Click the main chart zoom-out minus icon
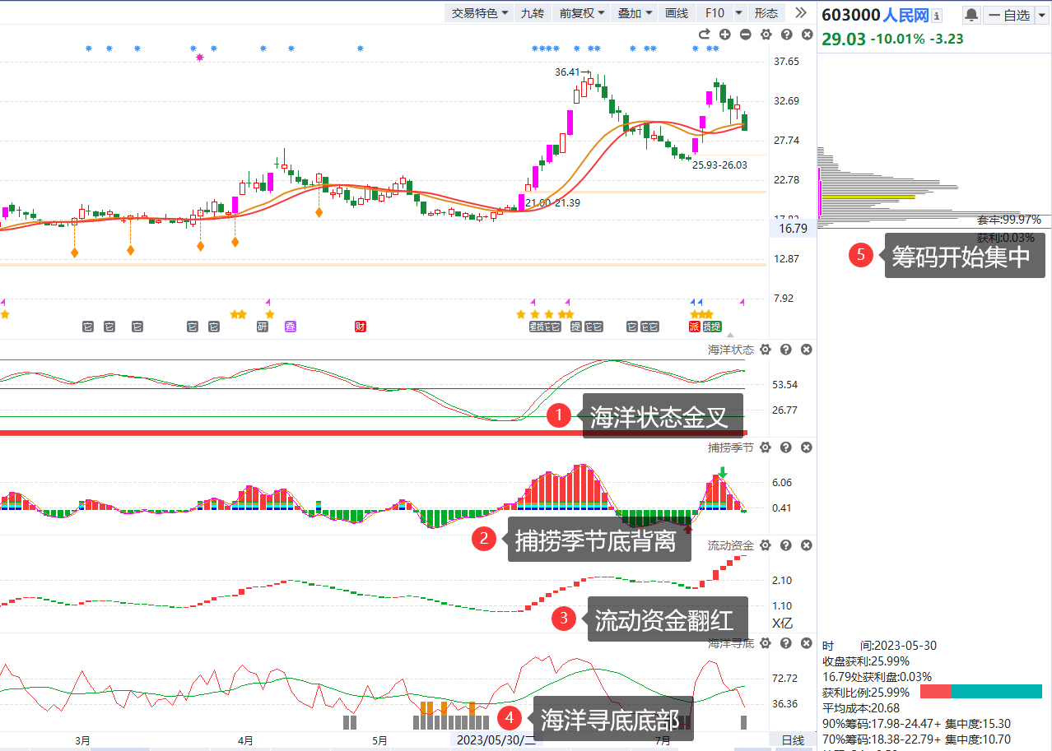Screen dimensions: 1052x751 745,35
